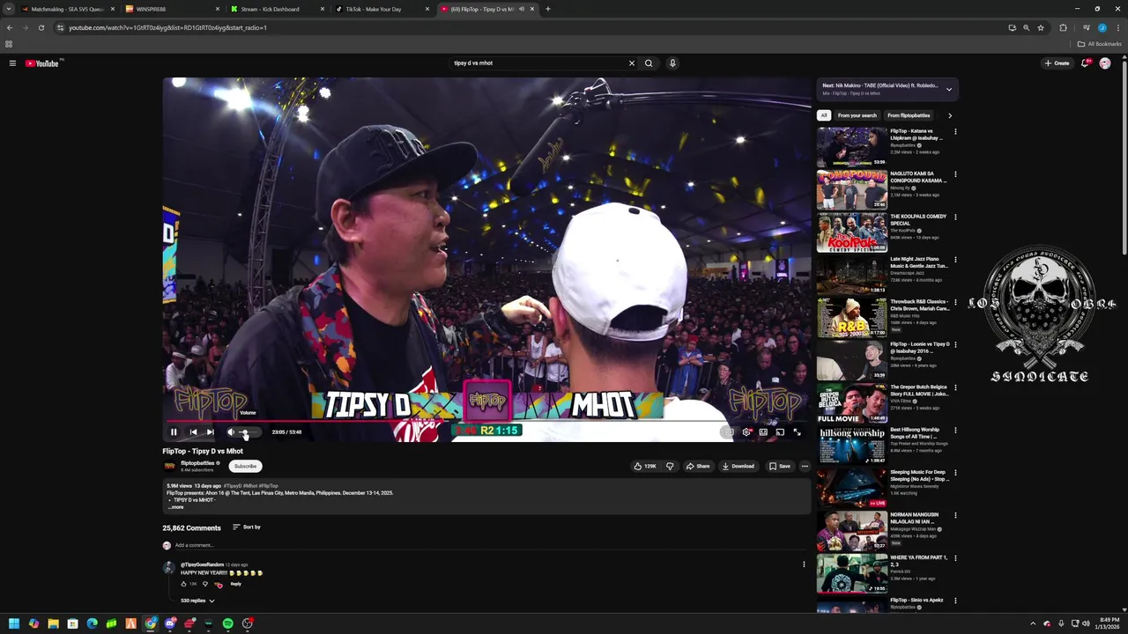The image size is (1128, 634).
Task: Open options for 'Late Night Jazz Piano' video
Action: tap(955, 260)
